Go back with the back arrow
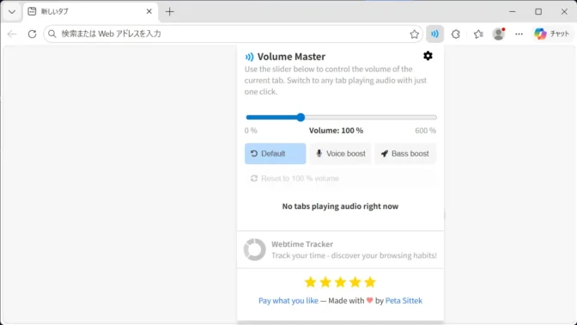577x325 pixels. click(x=12, y=34)
